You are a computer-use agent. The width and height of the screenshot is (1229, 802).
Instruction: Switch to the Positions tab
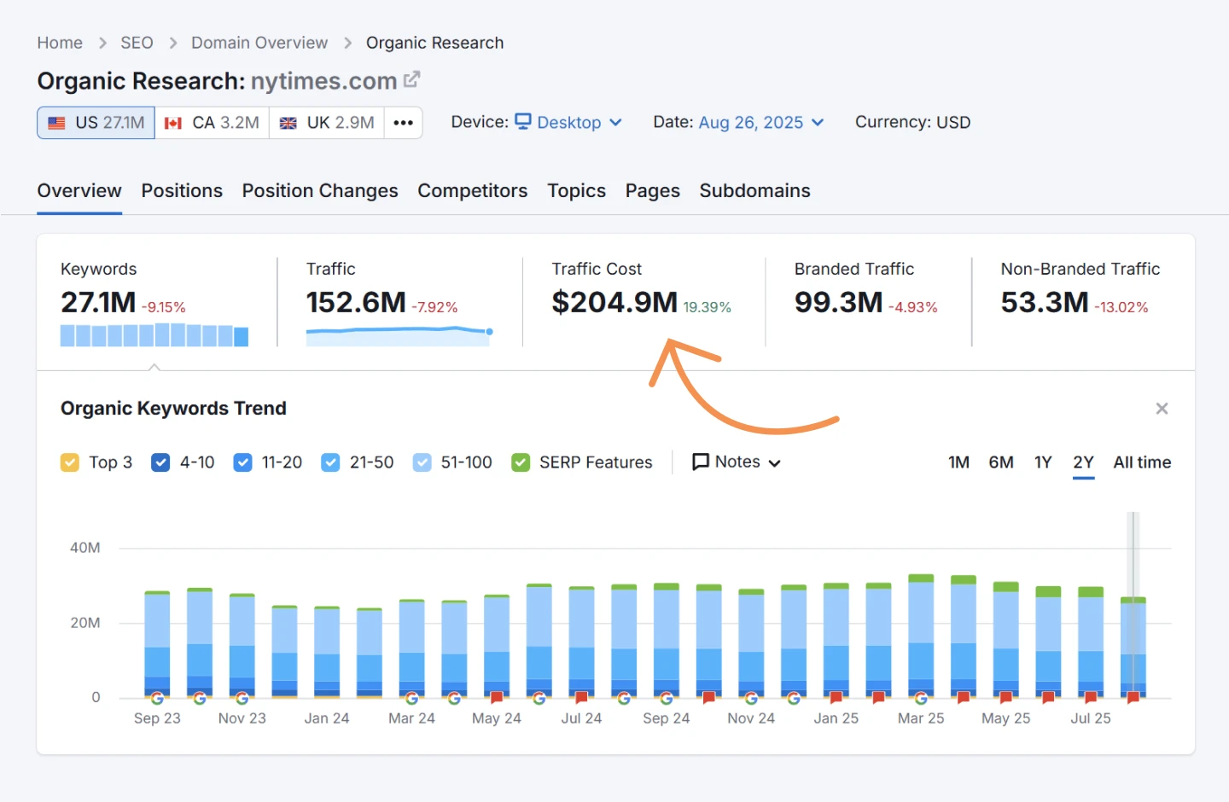tap(182, 191)
